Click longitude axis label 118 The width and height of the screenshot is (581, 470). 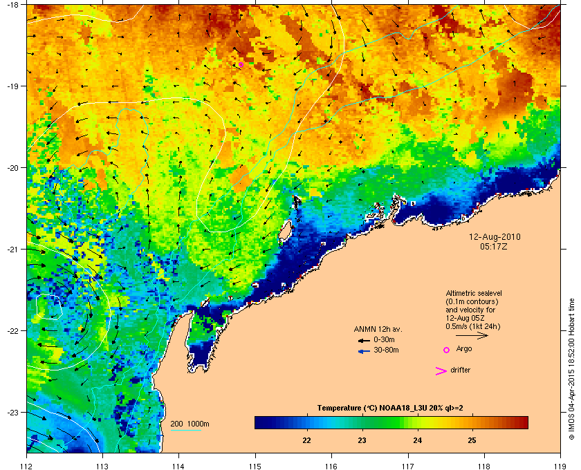(x=484, y=467)
